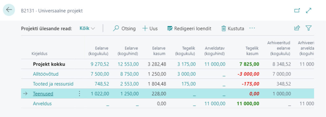This screenshot has width=326, height=117.
Task: Select Tooted ja ressursid row
Action: tap(53, 84)
